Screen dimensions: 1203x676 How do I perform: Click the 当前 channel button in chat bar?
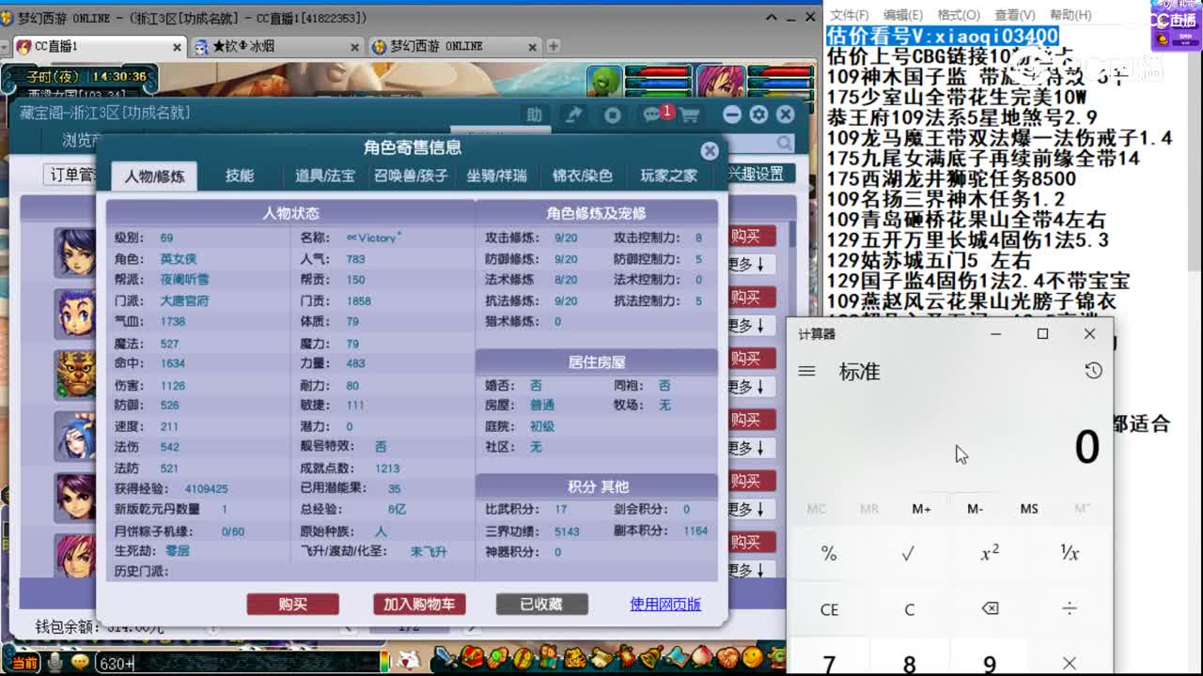pyautogui.click(x=23, y=663)
